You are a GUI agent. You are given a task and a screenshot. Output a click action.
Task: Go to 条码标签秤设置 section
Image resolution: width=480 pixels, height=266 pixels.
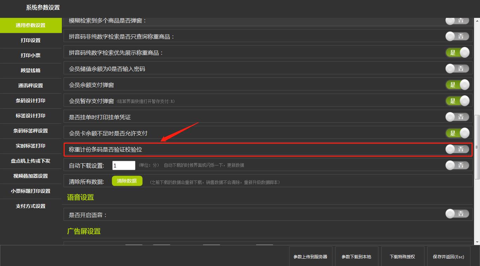31,131
